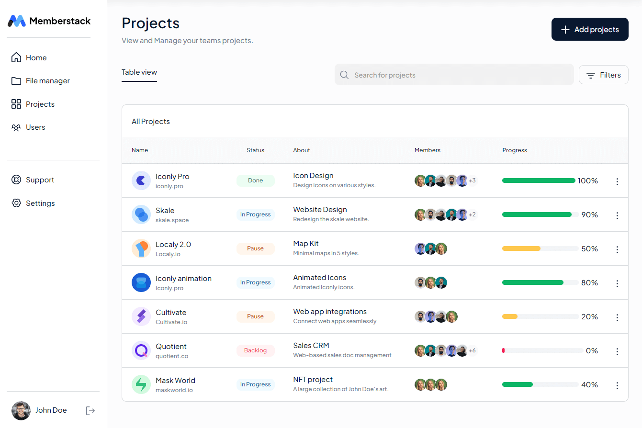Switch to Table view tab
This screenshot has width=642, height=428.
(139, 72)
